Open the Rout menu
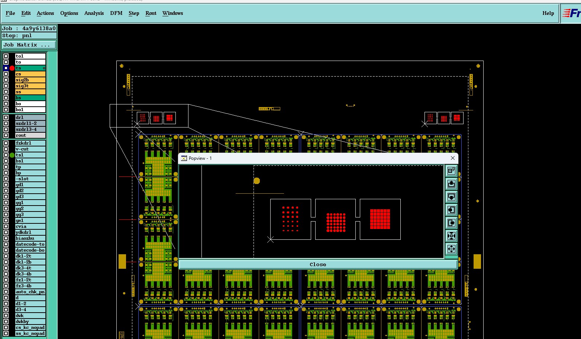This screenshot has width=581, height=339. tap(151, 13)
